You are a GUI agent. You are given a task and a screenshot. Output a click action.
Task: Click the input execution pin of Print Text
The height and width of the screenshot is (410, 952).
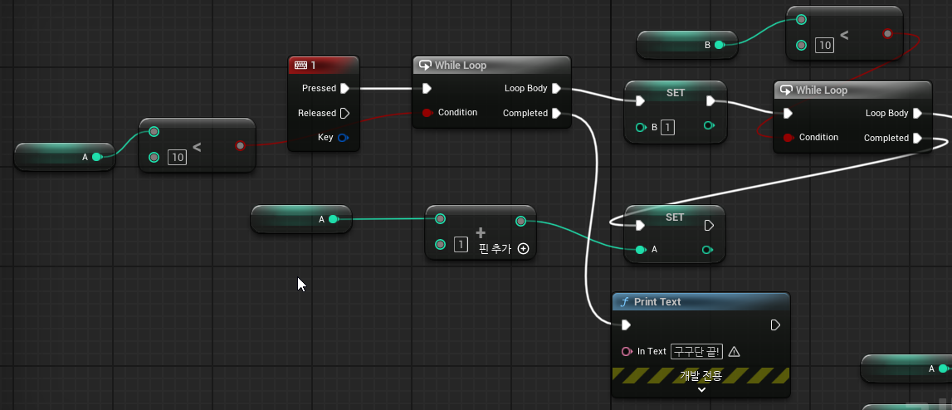[x=626, y=325]
